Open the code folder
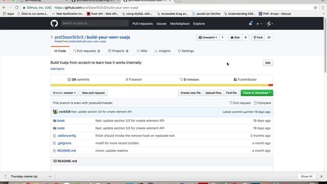Image resolution: width=327 pixels, height=184 pixels. point(61,128)
